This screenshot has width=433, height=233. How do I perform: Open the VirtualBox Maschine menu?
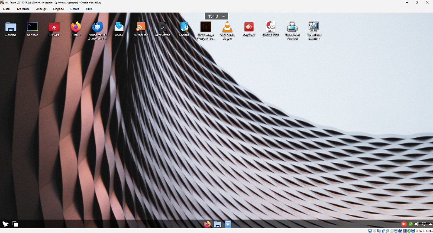[x=23, y=9]
